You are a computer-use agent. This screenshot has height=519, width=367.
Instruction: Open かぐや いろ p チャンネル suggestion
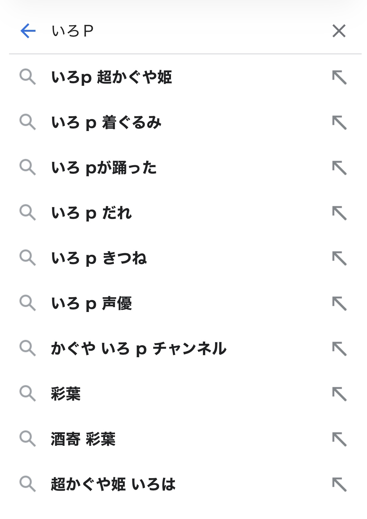click(x=139, y=349)
